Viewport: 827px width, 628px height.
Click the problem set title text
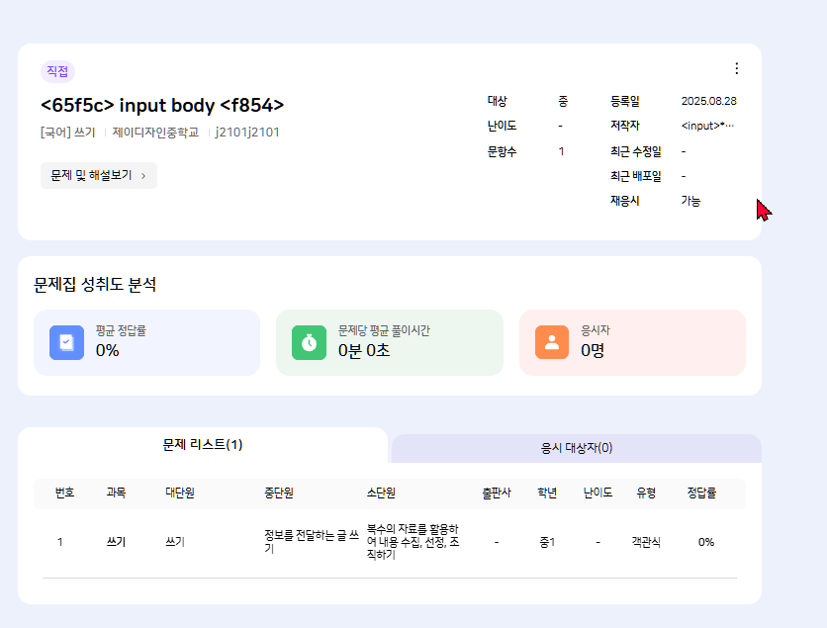coord(162,105)
